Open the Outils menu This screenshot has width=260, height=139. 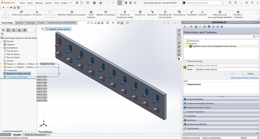coord(56,3)
